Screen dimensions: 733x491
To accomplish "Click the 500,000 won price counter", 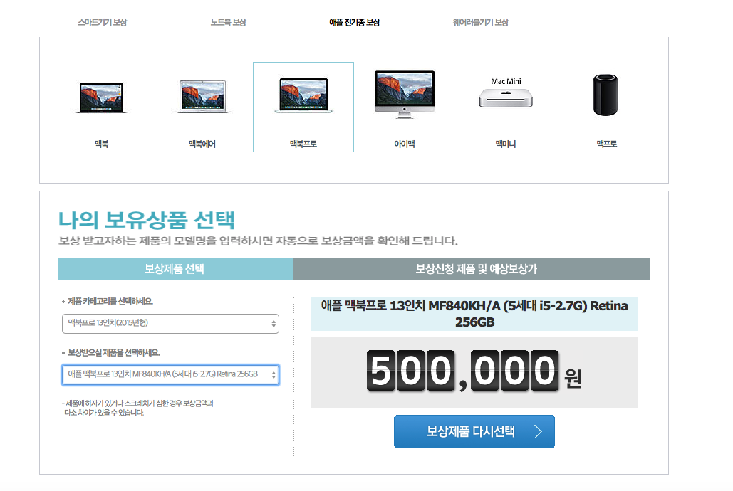I will 474,372.
